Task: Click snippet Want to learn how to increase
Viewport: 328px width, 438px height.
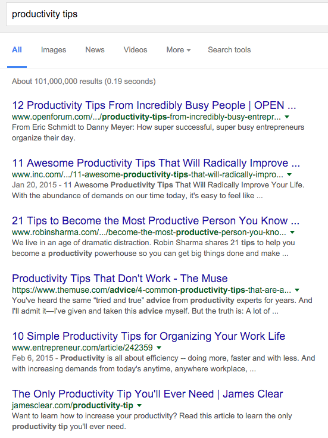Action: point(152,421)
